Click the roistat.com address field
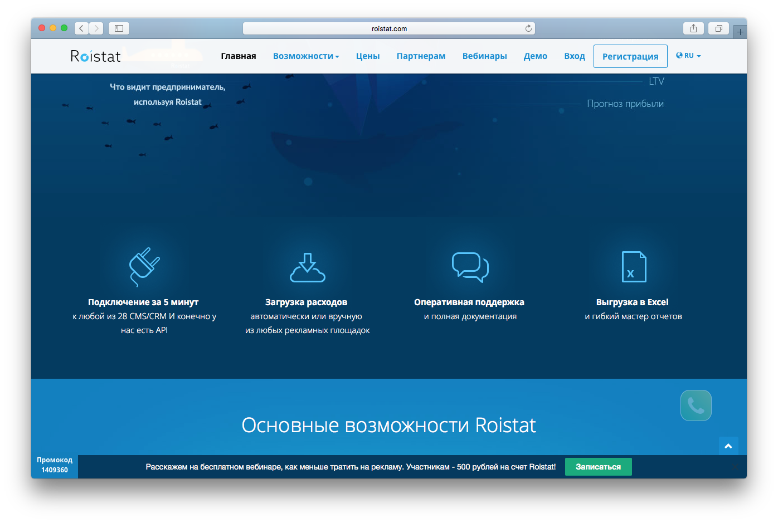 [389, 28]
